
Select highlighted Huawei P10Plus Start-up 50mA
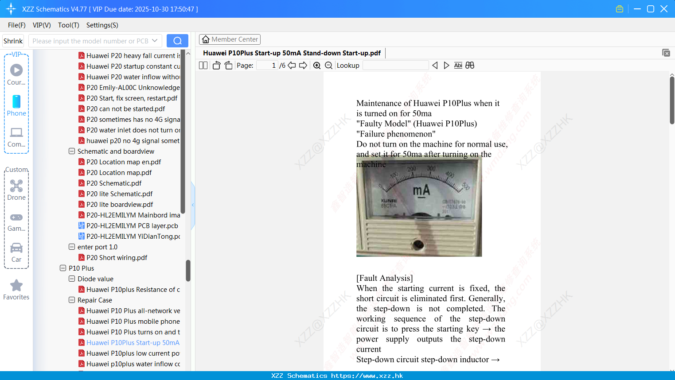[133, 343]
